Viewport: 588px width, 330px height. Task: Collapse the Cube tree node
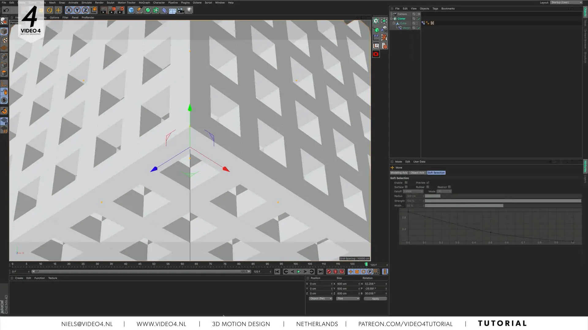point(394,23)
